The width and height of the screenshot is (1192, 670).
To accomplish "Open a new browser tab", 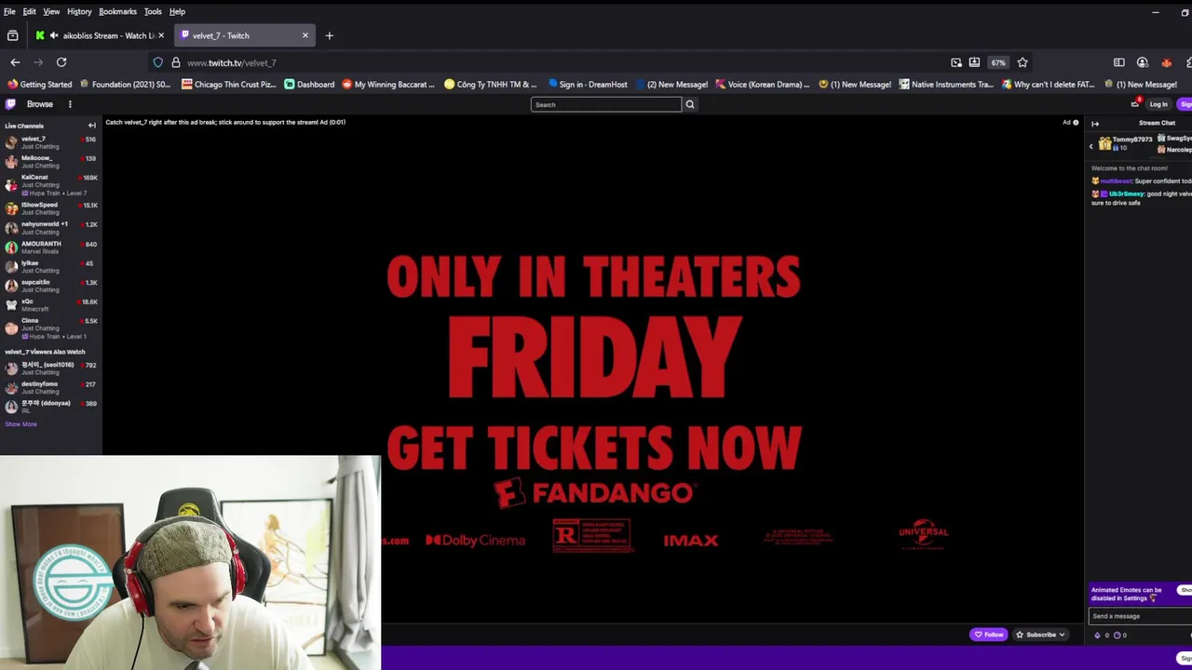I will 329,35.
